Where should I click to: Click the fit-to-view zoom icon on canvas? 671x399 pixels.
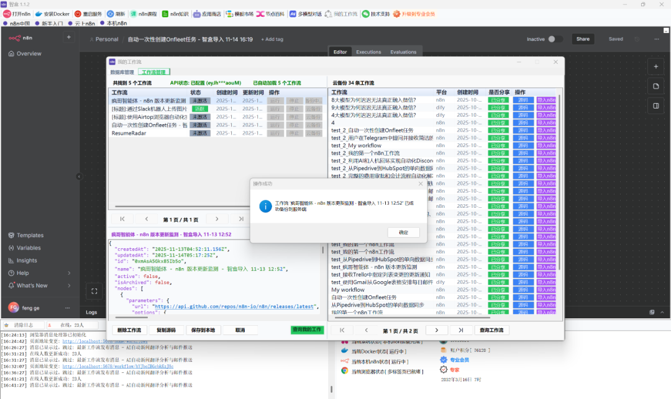pyautogui.click(x=94, y=292)
